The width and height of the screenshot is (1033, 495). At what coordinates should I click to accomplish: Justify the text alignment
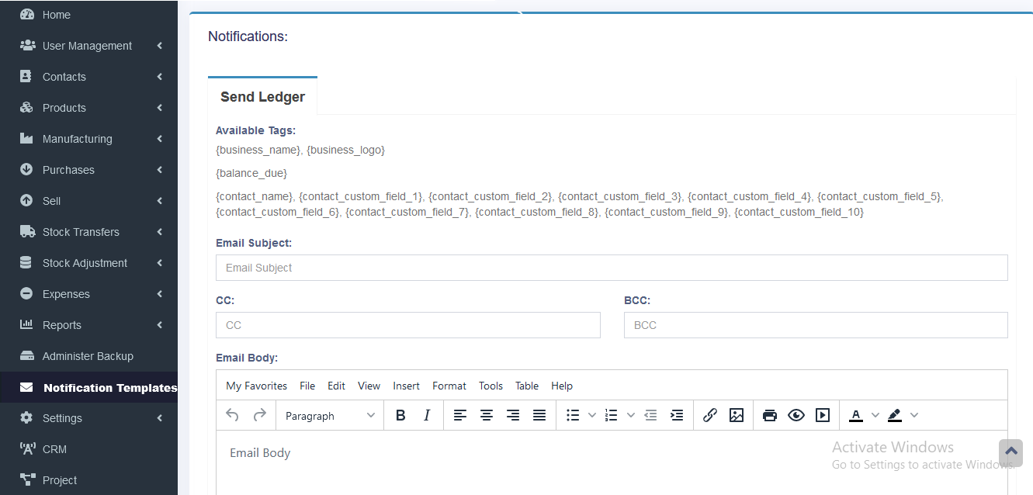click(539, 416)
